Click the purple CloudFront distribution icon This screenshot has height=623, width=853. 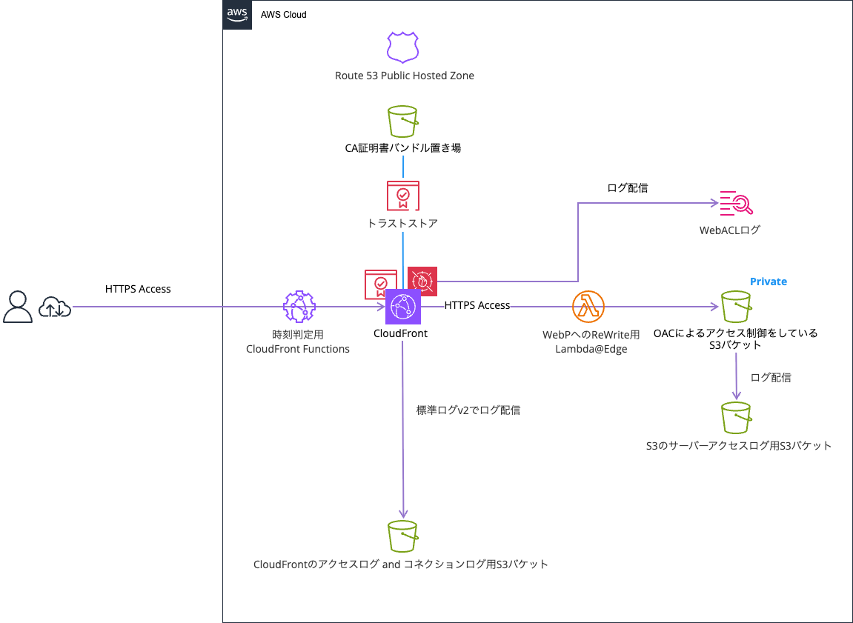click(403, 306)
